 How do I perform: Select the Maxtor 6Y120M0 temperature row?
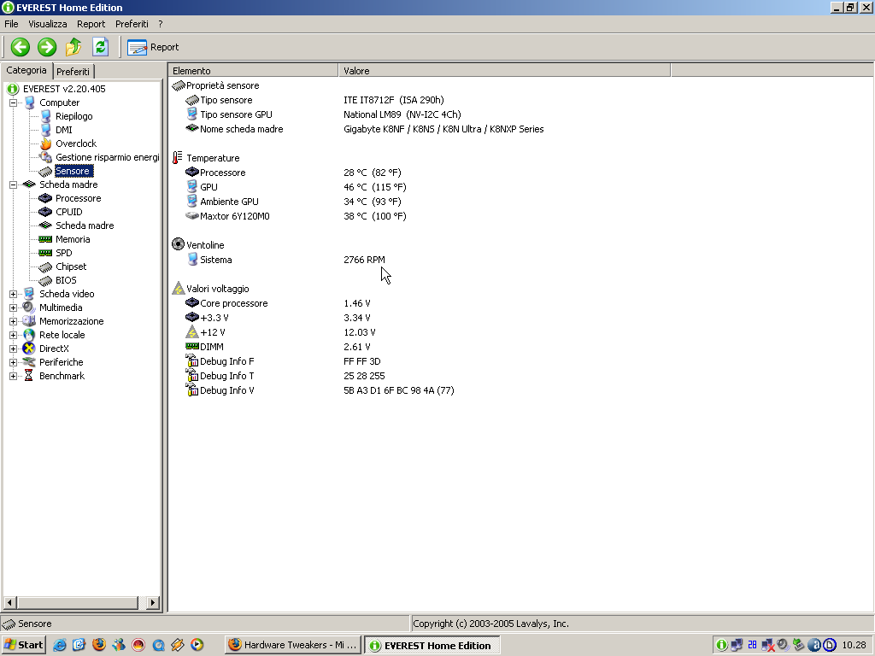pyautogui.click(x=296, y=216)
